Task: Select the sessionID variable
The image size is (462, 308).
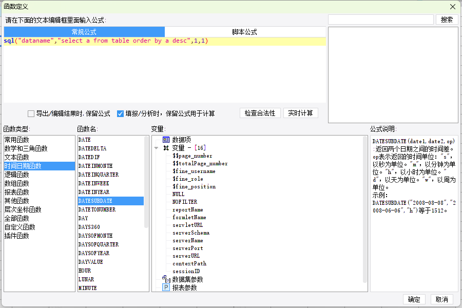Action: (x=186, y=271)
